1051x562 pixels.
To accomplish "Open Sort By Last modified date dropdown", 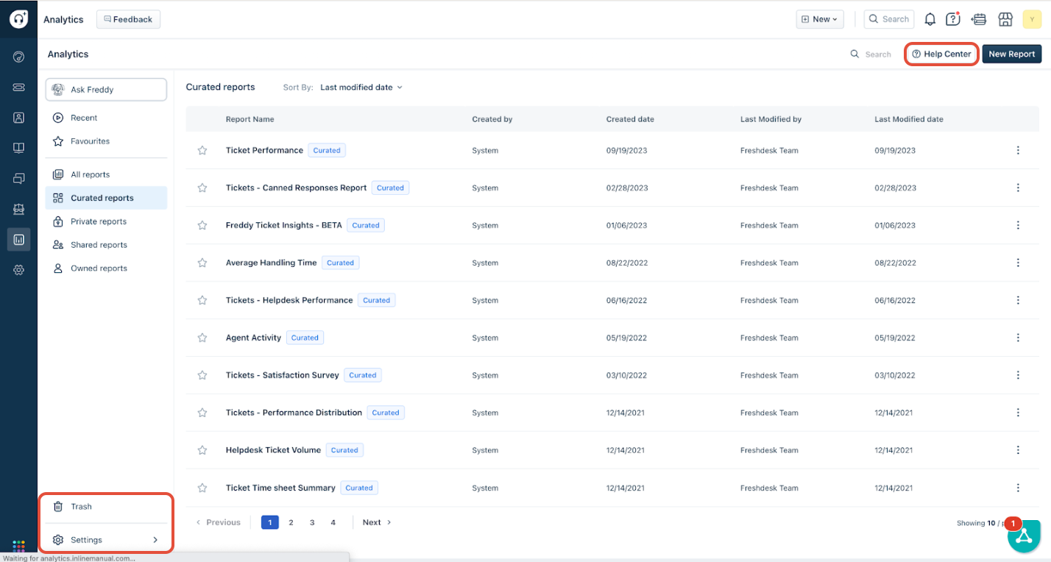I will (x=361, y=88).
